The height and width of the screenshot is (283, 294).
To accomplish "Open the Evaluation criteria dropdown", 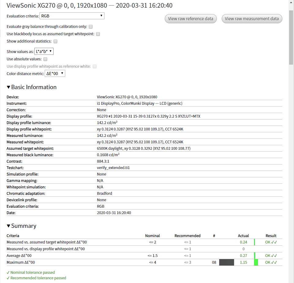I will point(72,16).
